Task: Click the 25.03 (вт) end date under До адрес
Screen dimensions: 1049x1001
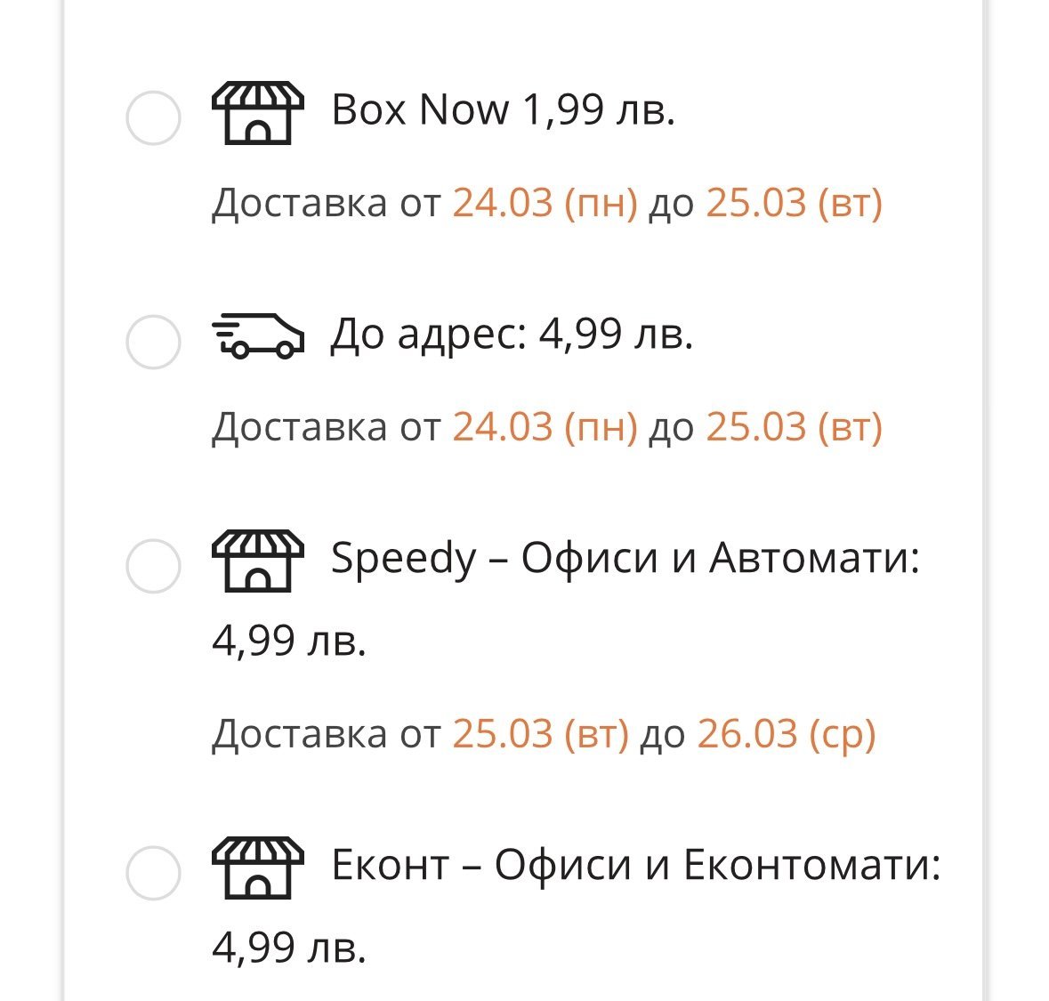Action: 794,427
